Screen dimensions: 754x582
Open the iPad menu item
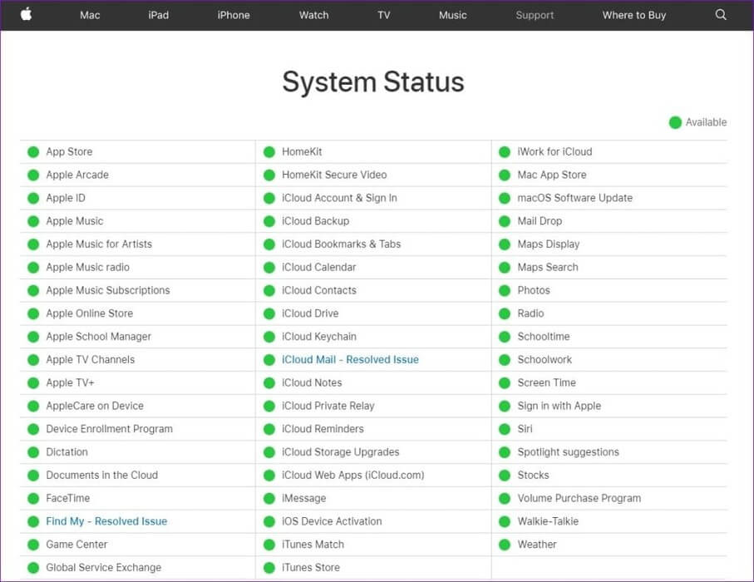click(x=158, y=15)
